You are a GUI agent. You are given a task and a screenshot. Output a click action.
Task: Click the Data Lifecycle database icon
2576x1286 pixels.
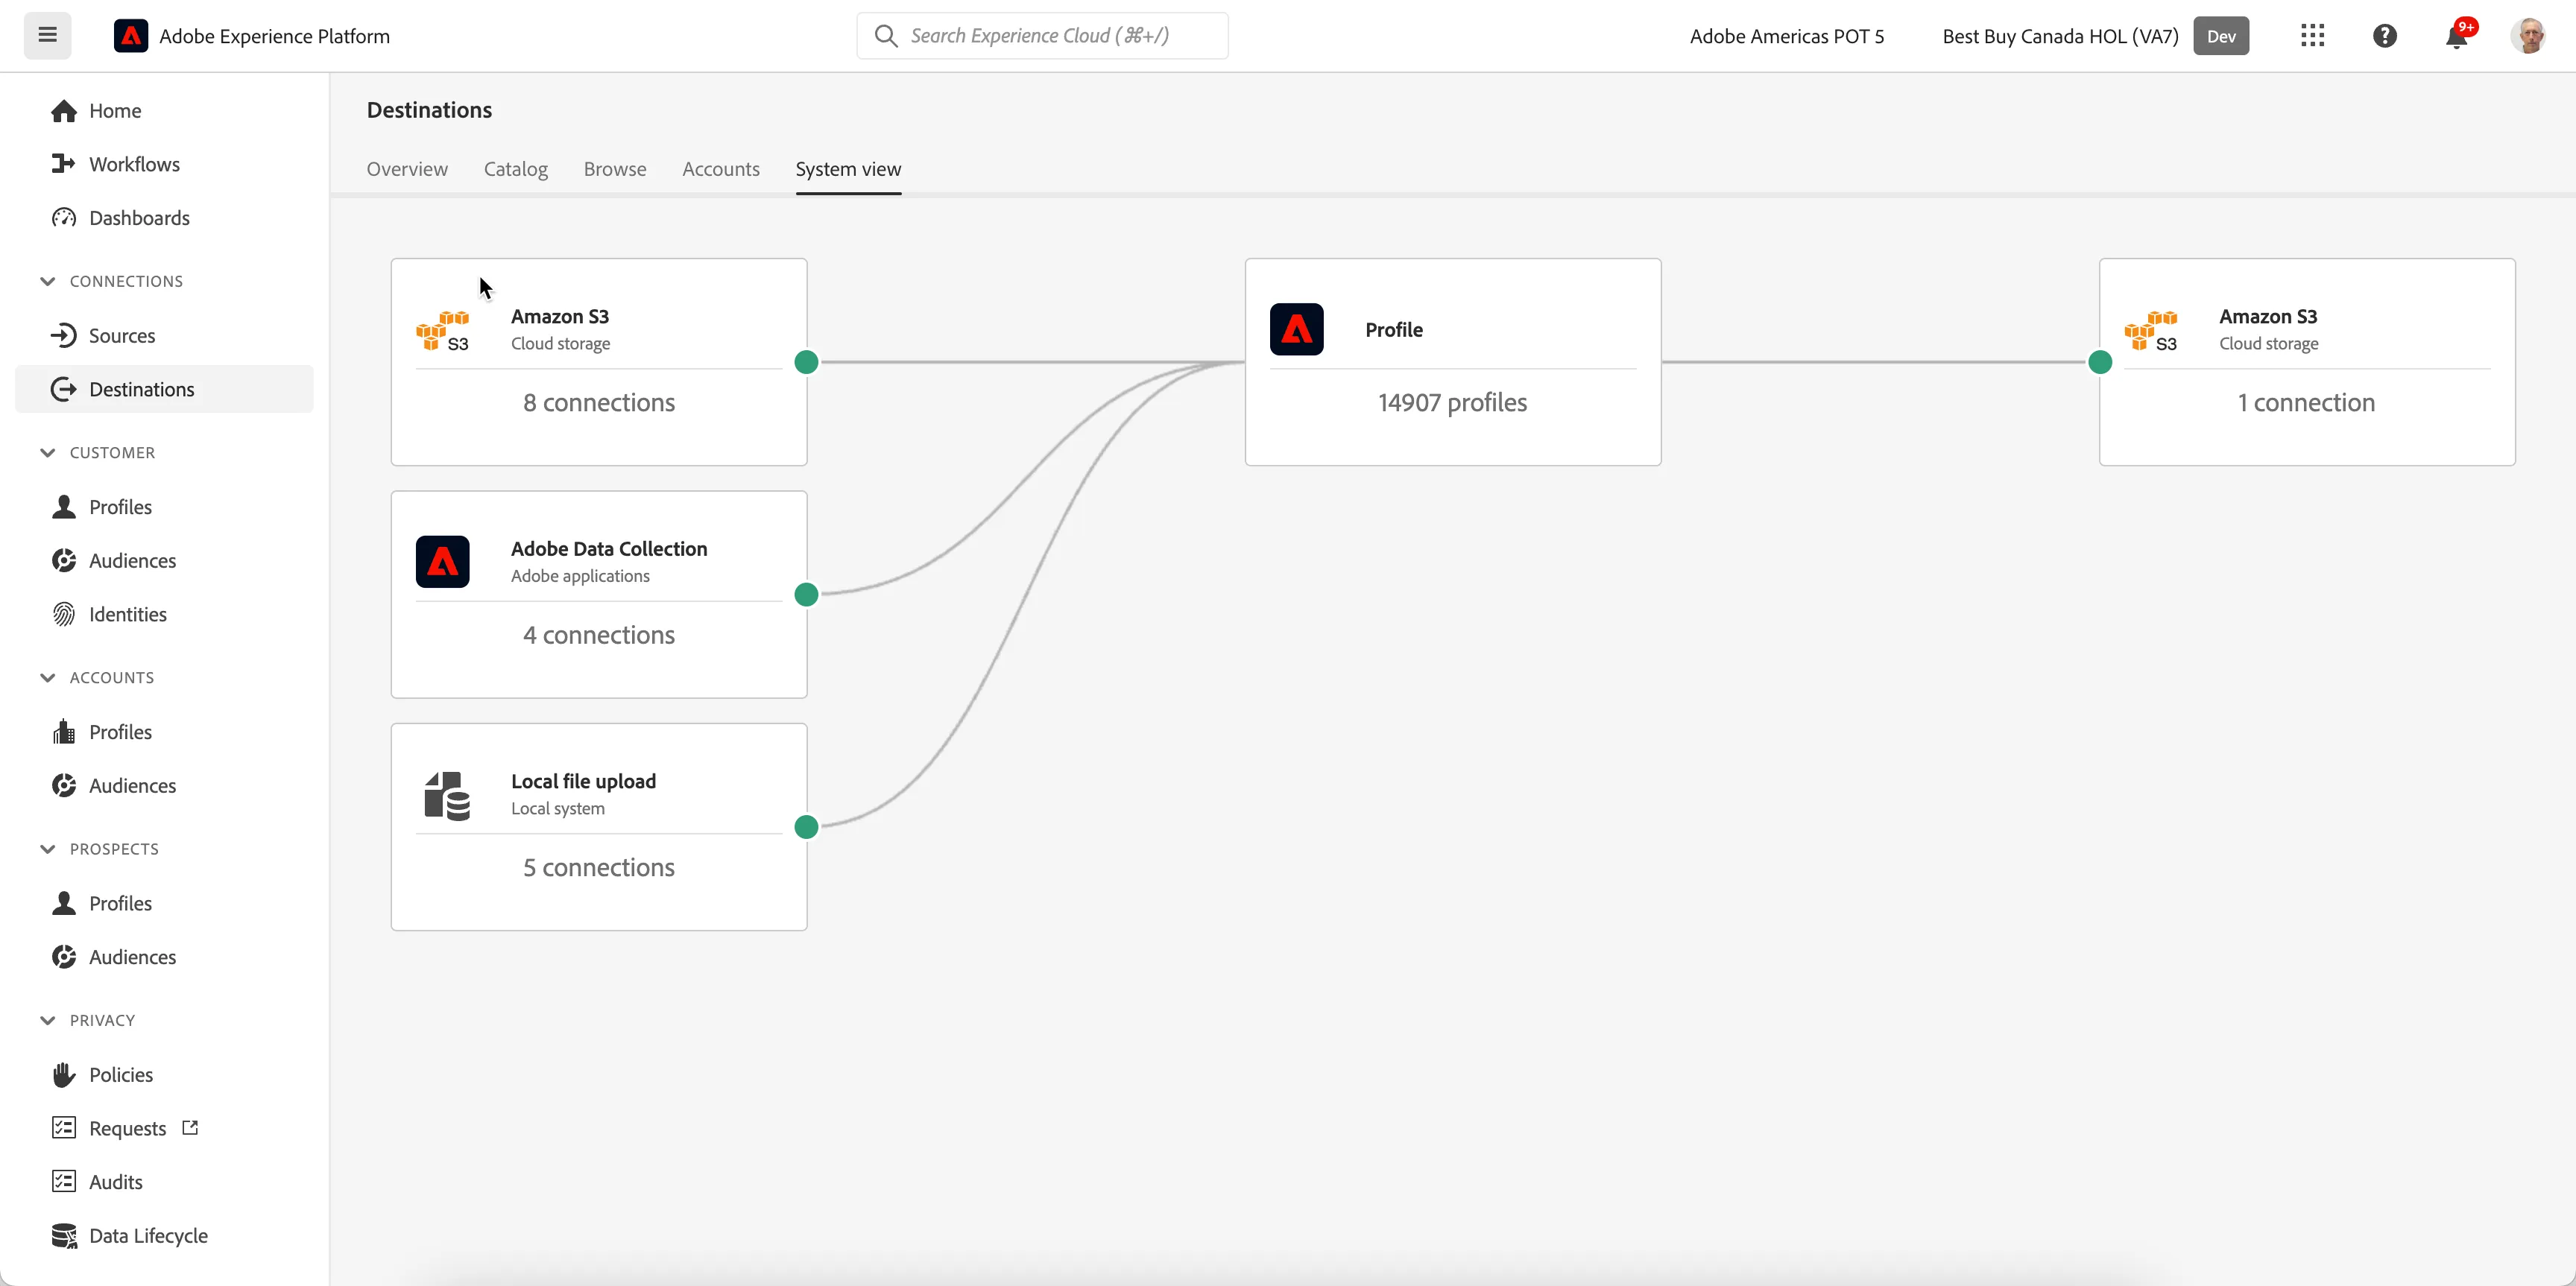(x=64, y=1236)
